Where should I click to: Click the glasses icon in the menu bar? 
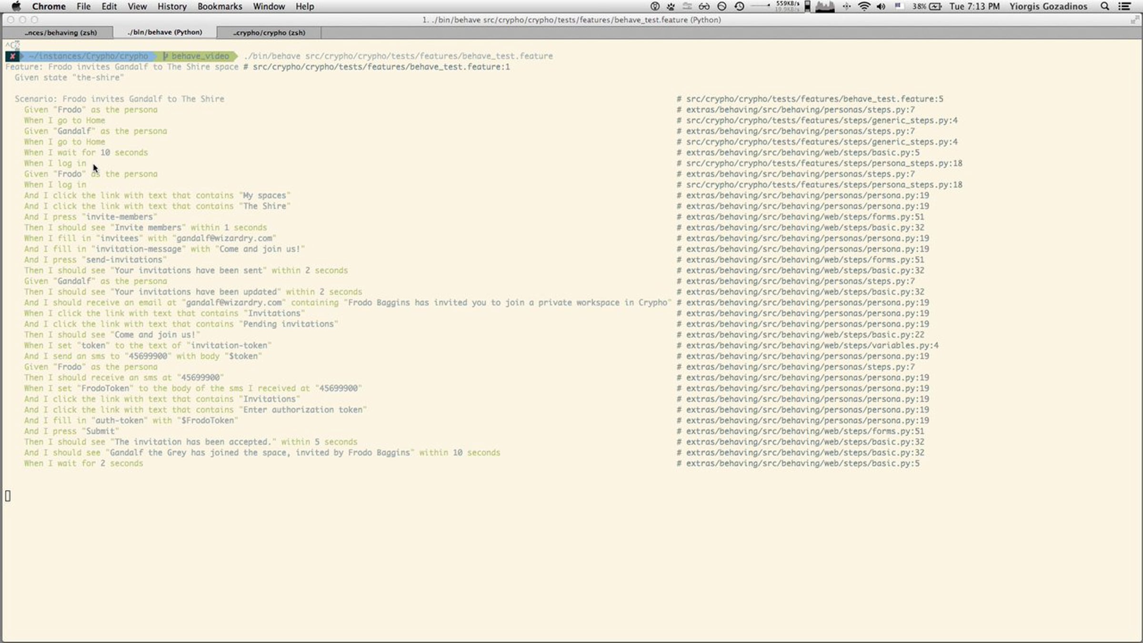coord(704,6)
